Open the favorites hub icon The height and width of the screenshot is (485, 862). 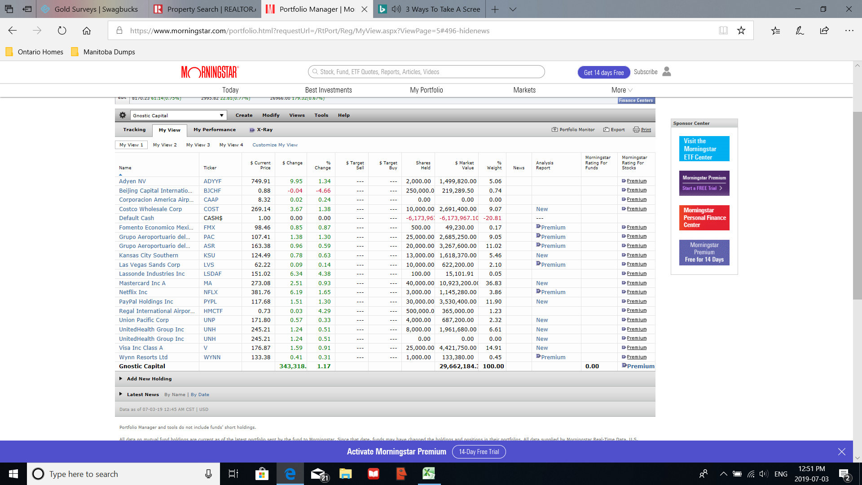click(775, 31)
